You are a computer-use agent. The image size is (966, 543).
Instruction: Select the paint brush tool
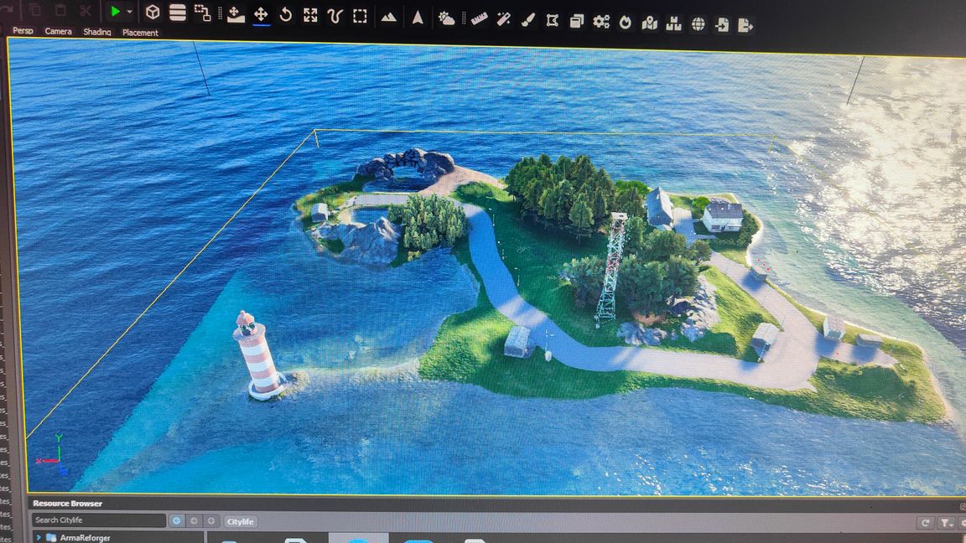528,20
